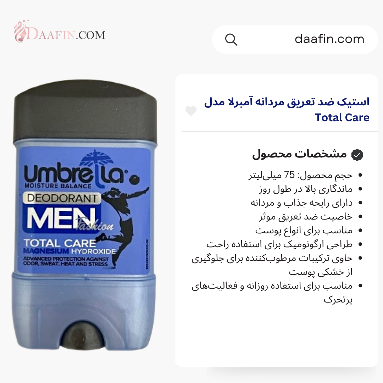Click the verified checkmark badge icon
Image resolution: width=383 pixels, height=383 pixels.
point(357,155)
